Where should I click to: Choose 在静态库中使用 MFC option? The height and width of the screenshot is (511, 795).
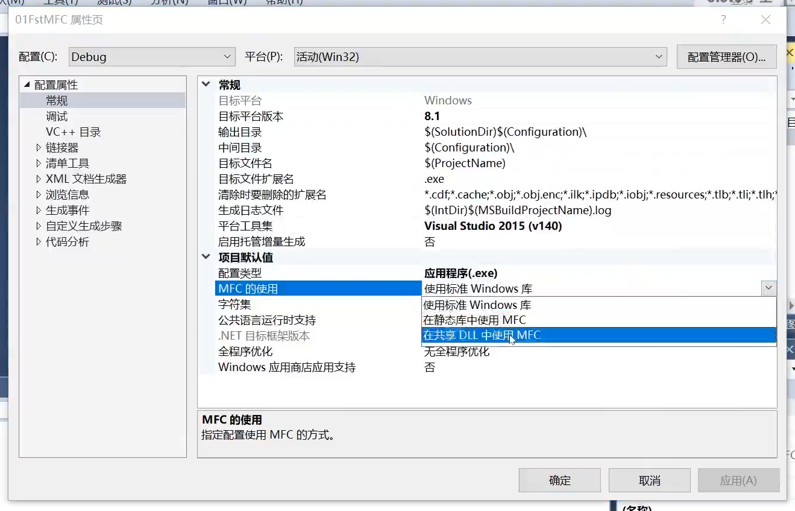pyautogui.click(x=476, y=320)
